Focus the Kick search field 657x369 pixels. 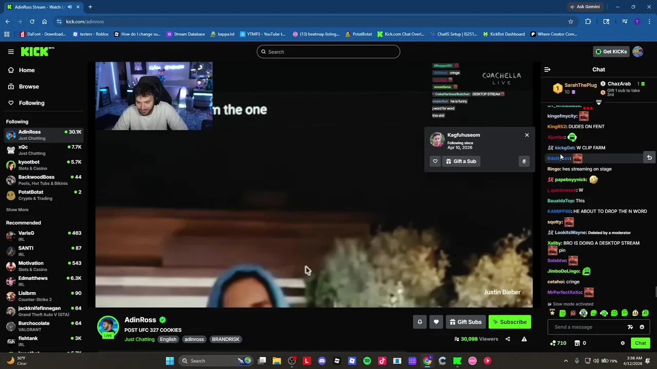coord(328,52)
